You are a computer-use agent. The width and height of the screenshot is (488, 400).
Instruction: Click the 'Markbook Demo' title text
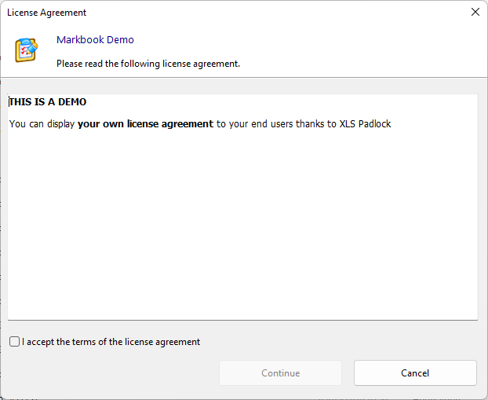click(x=95, y=40)
